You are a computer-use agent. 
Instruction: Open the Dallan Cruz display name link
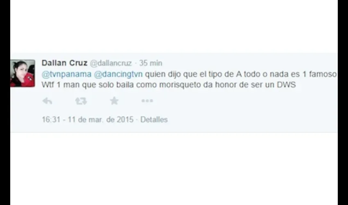[64, 63]
